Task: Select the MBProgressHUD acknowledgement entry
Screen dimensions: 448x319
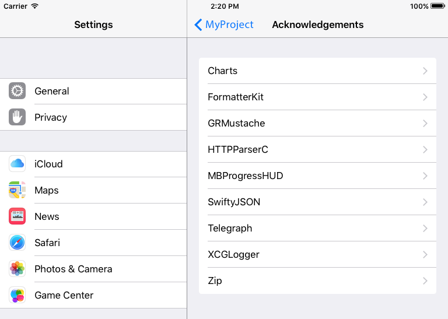Action: tap(245, 176)
